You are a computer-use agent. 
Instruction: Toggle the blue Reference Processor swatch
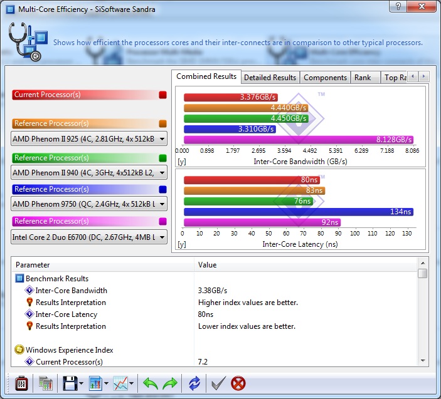[x=162, y=189]
